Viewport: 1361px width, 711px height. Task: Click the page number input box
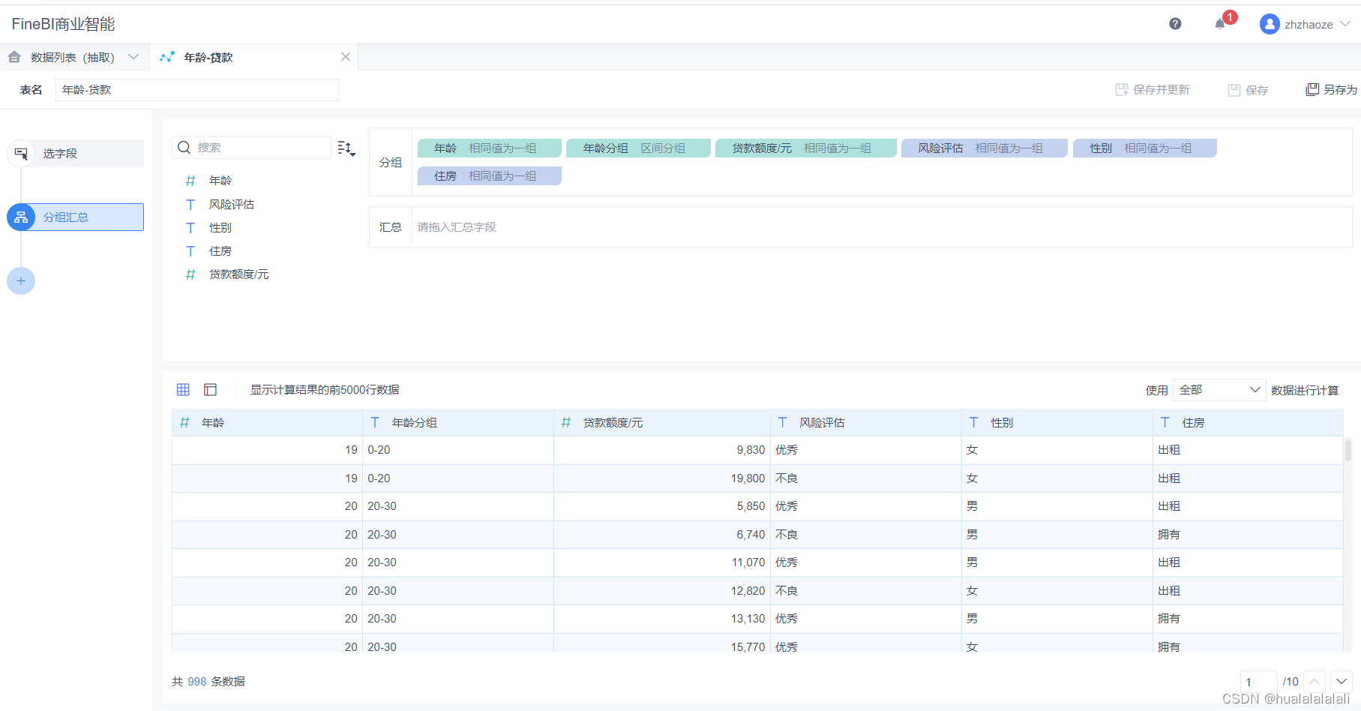tap(1259, 682)
